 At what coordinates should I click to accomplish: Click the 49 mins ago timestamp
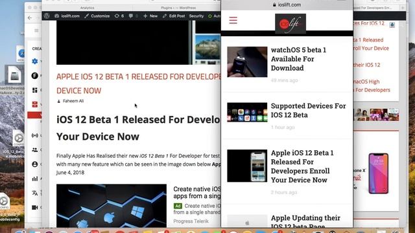pos(284,80)
